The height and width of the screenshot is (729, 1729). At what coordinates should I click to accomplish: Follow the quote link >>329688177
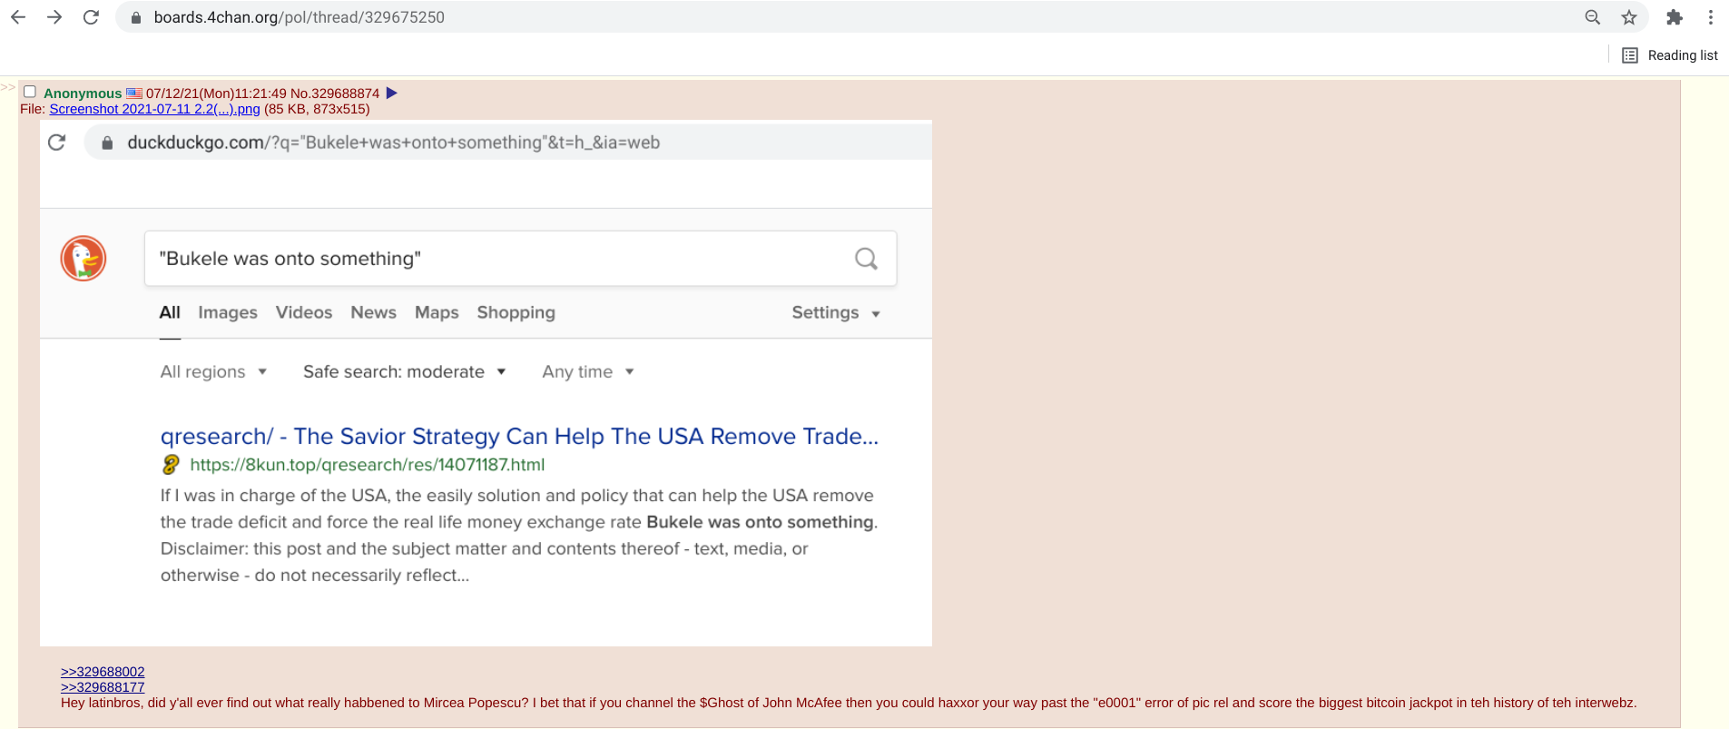pos(103,687)
